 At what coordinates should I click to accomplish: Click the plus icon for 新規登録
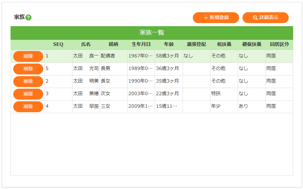[205, 18]
